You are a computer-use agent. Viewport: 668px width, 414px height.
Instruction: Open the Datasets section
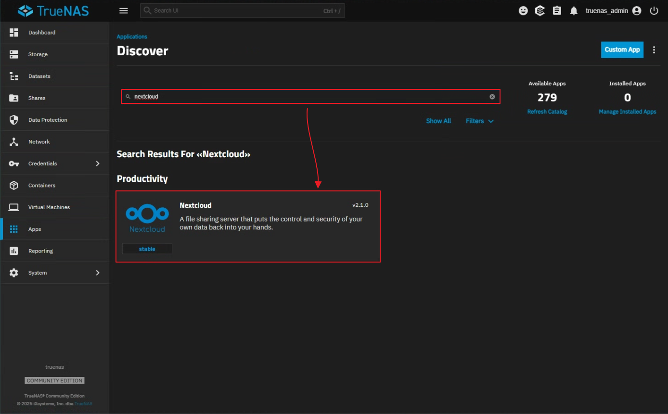pyautogui.click(x=55, y=76)
